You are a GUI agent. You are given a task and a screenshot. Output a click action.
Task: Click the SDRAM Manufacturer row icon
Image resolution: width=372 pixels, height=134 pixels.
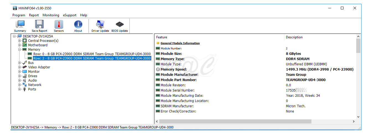[x=158, y=106]
